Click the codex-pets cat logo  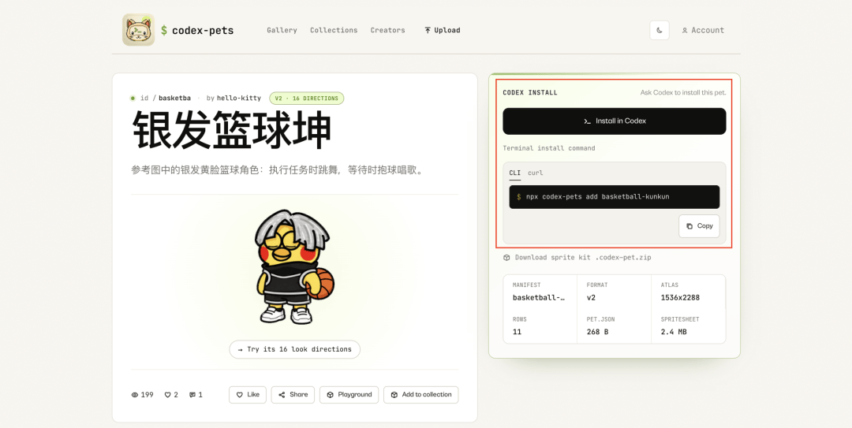(x=138, y=30)
